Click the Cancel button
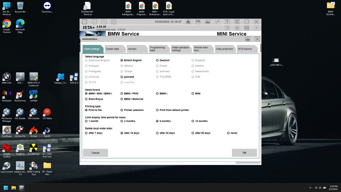This screenshot has height=192, width=341. [96, 153]
